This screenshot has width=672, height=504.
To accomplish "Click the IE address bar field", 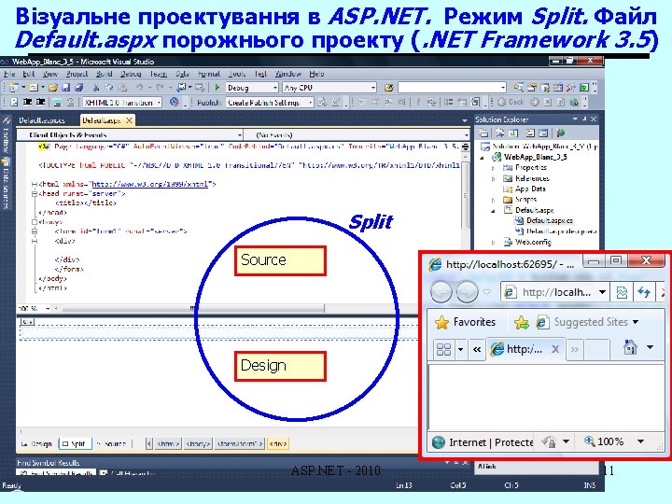I will click(554, 292).
